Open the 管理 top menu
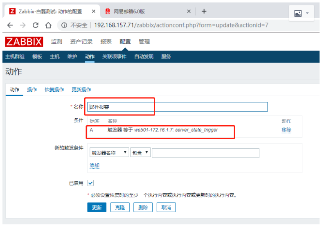Screen dimensions: 322x226 point(144,42)
